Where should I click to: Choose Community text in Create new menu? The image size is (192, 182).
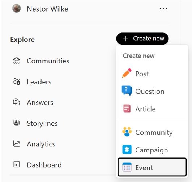point(154,132)
